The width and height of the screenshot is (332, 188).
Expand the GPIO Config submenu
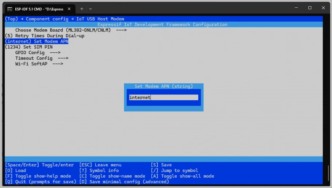point(38,53)
